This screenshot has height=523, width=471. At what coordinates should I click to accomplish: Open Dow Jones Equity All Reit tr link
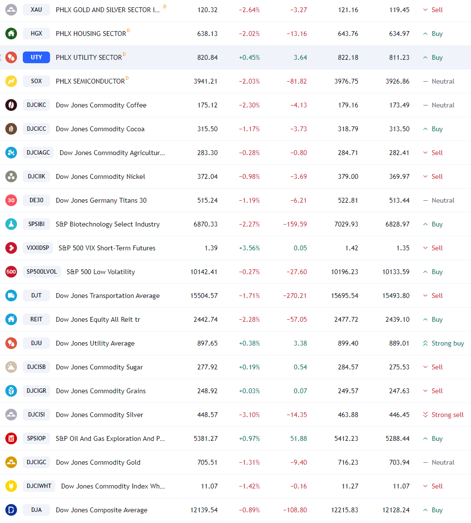tap(98, 319)
